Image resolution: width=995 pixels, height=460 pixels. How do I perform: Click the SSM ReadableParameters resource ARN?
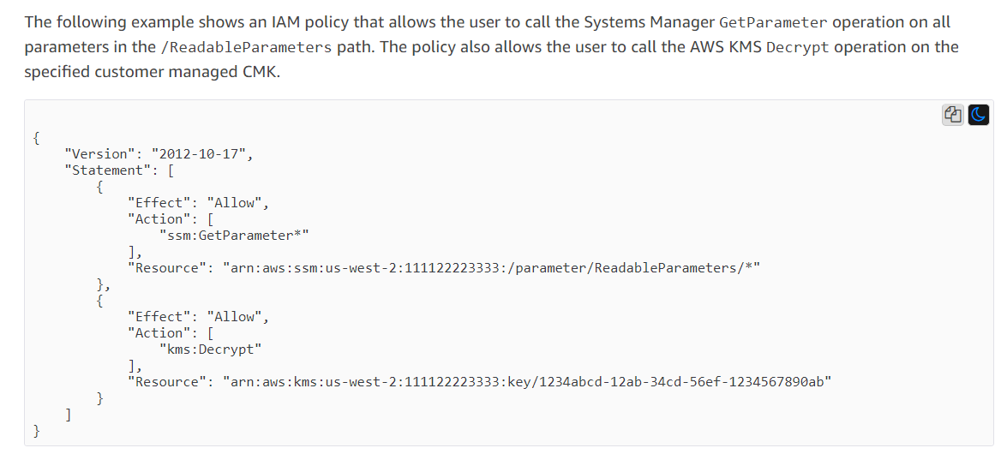491,268
